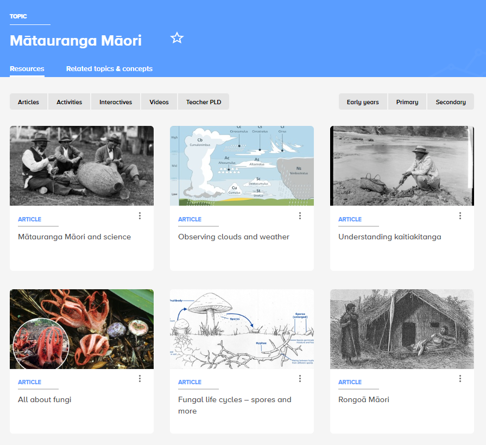Filter resources by Activities
The height and width of the screenshot is (445, 486).
point(70,102)
